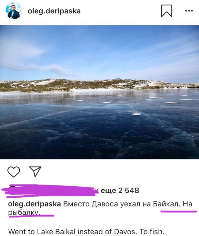Like the post with the heart icon
Screen dimensions: 199x236
click(x=14, y=172)
